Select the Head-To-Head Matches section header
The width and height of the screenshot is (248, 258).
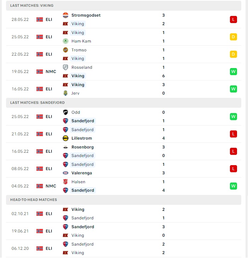pyautogui.click(x=124, y=200)
